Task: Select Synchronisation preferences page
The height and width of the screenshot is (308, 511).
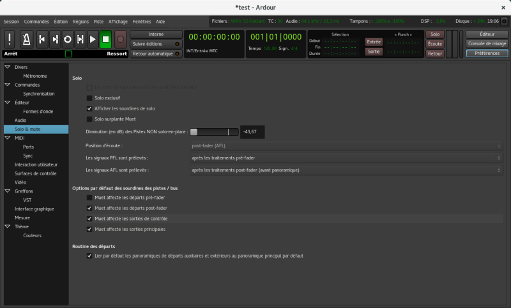Action: coord(39,94)
